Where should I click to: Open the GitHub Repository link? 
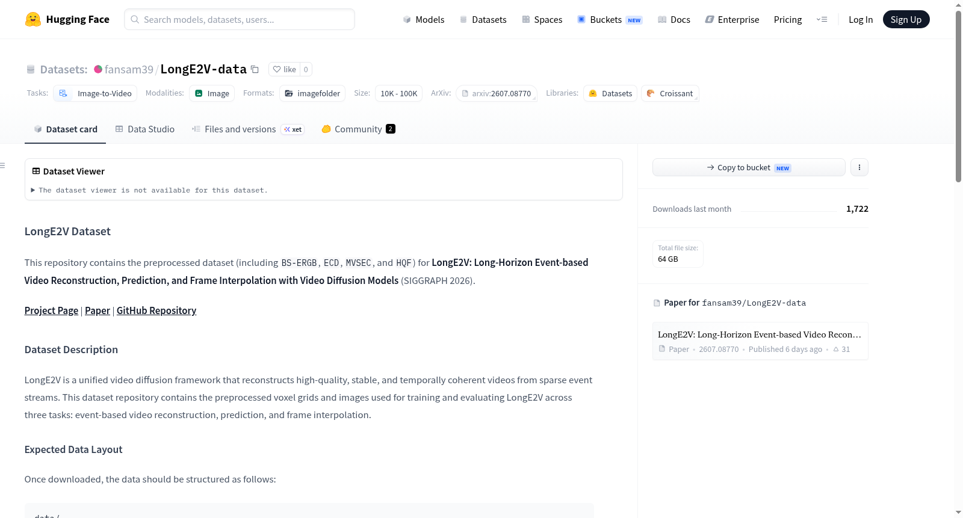coord(156,310)
